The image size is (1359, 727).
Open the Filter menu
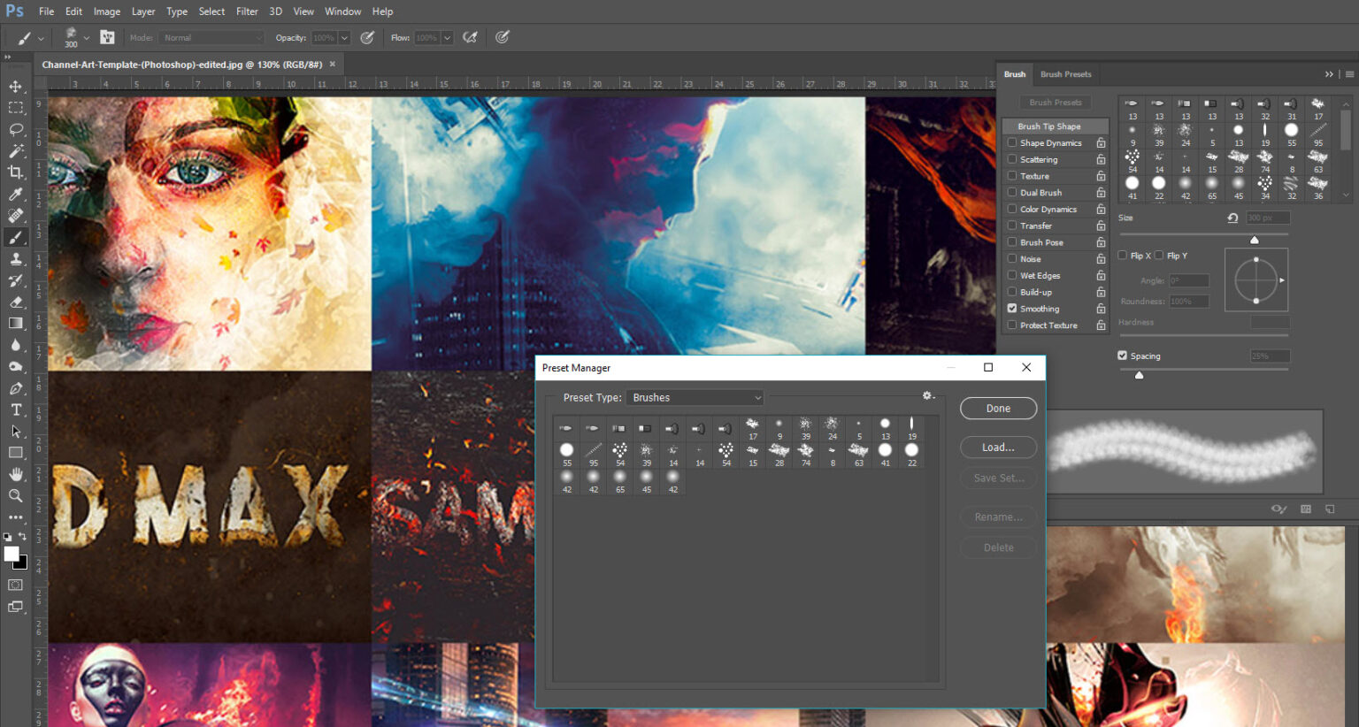pyautogui.click(x=247, y=11)
